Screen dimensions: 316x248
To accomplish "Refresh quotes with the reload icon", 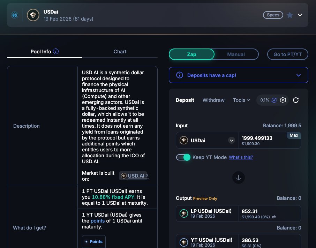I will [296, 100].
